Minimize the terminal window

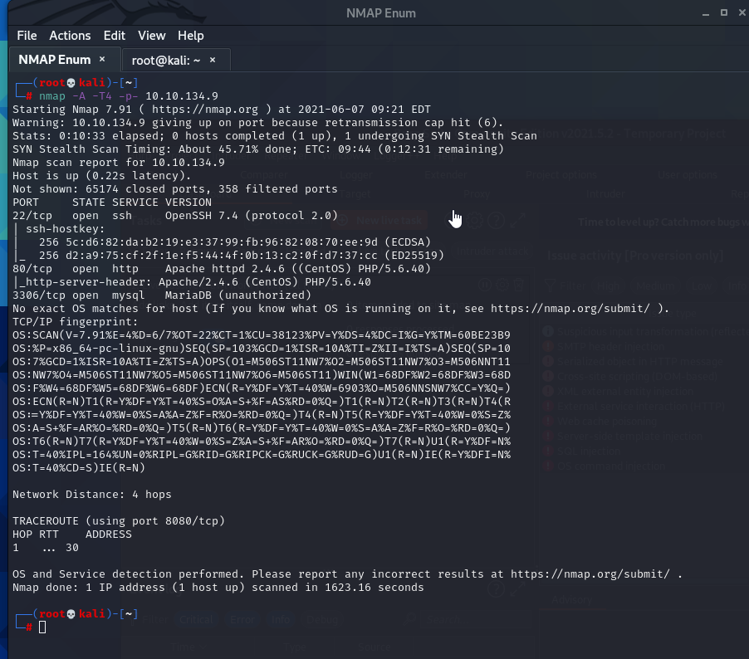point(702,12)
